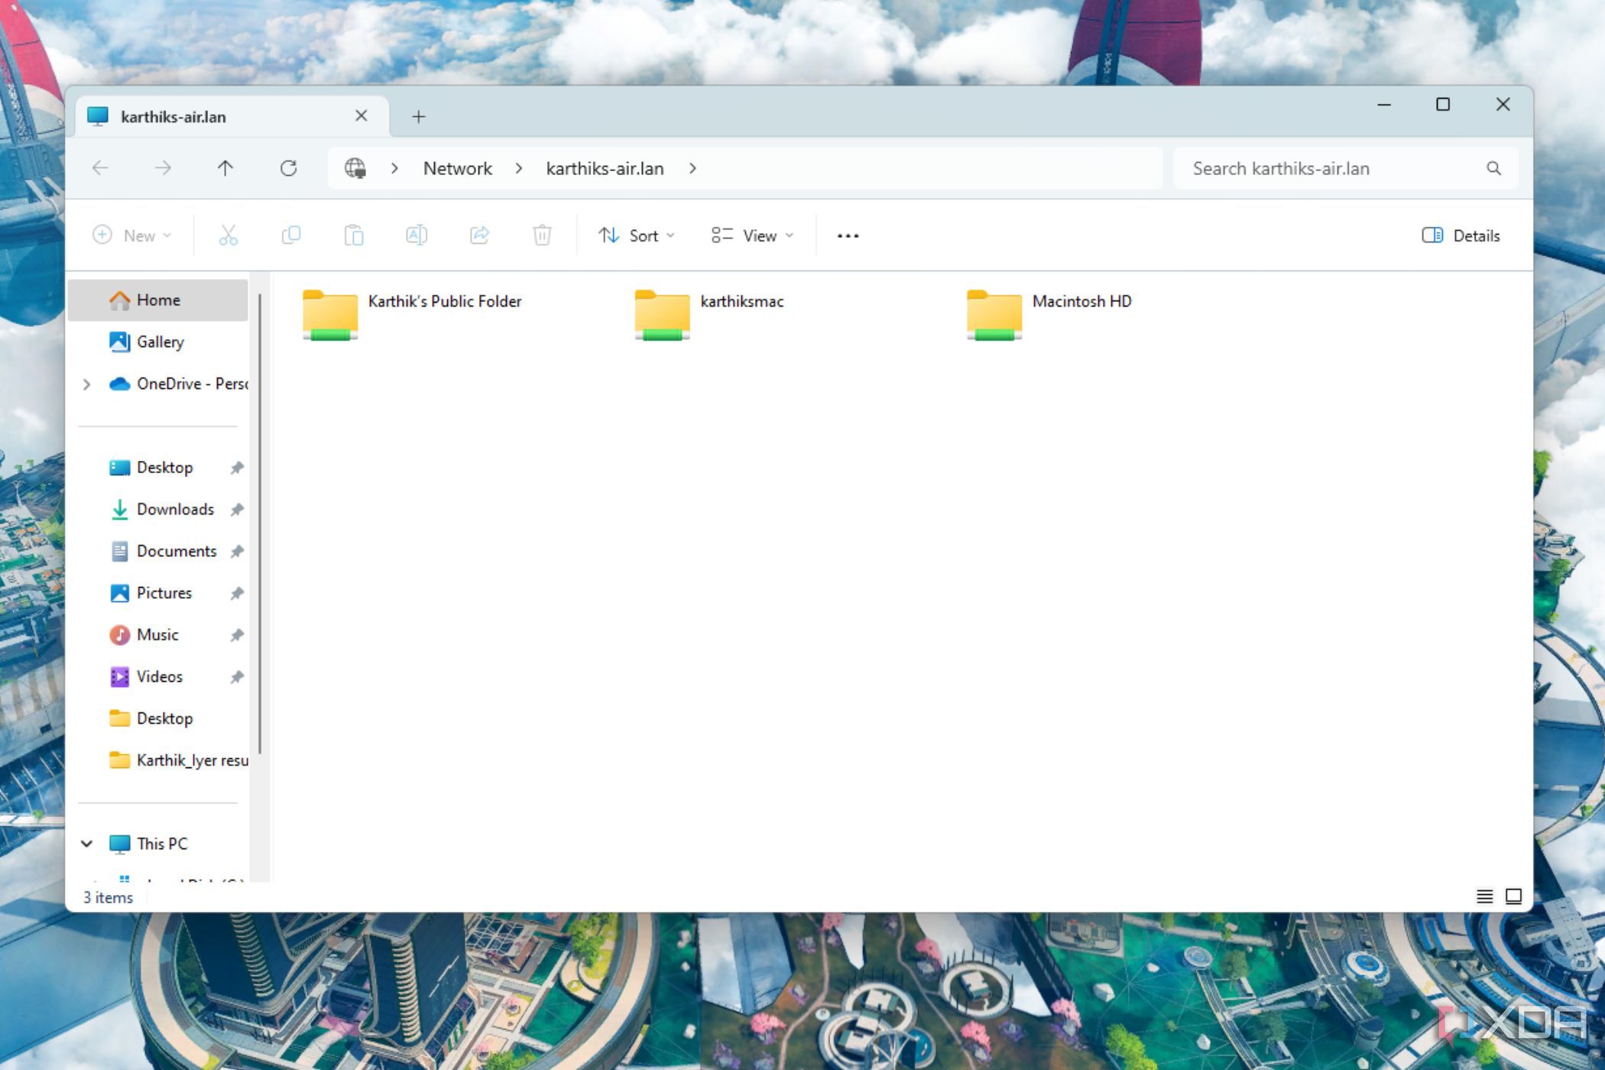
Task: Collapse the This PC tree node
Action: (86, 844)
